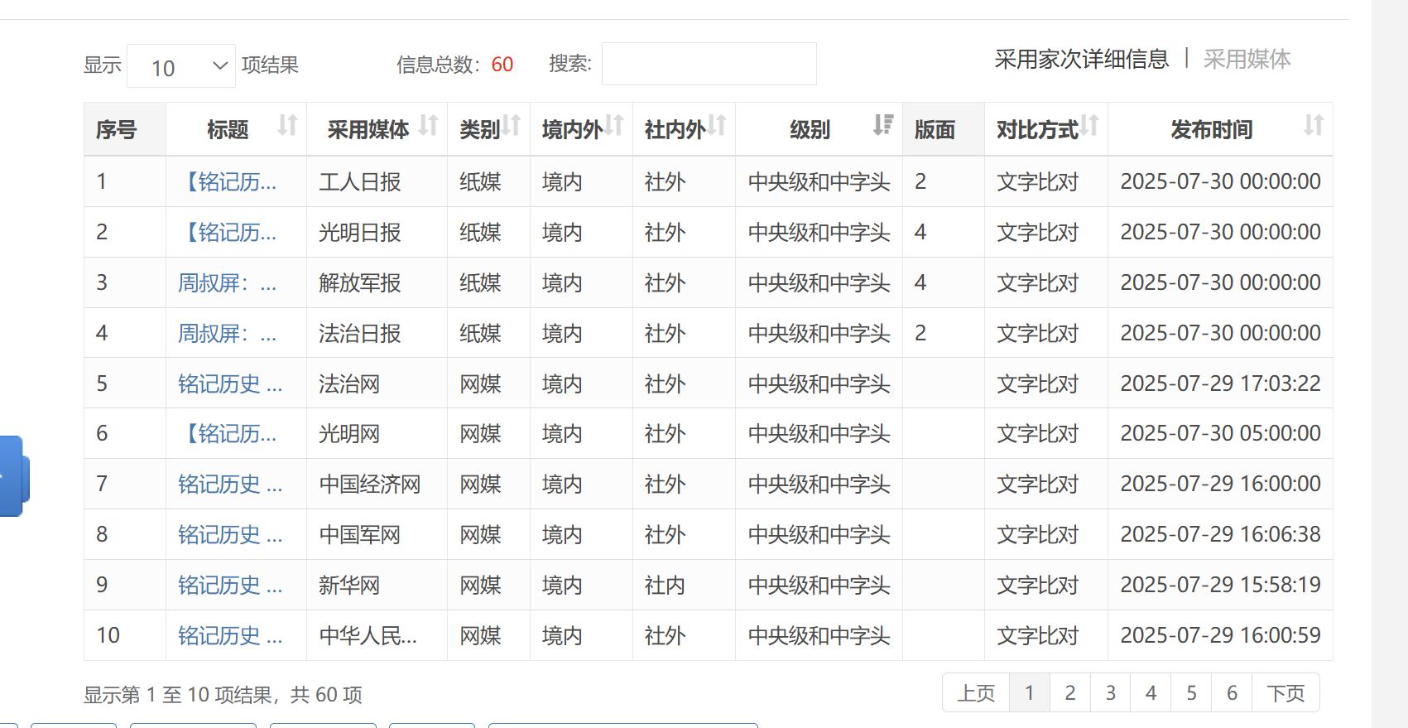
Task: Toggle 级别 column sort icon
Action: click(x=883, y=126)
